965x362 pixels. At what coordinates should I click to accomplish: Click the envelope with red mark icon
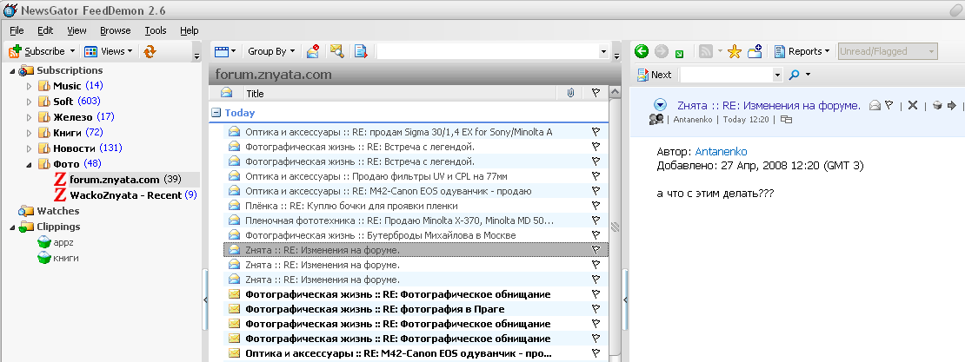[x=313, y=51]
